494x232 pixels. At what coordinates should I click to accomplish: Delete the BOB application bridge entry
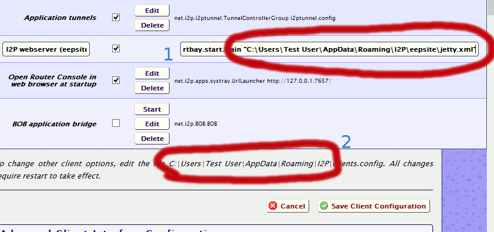click(152, 139)
